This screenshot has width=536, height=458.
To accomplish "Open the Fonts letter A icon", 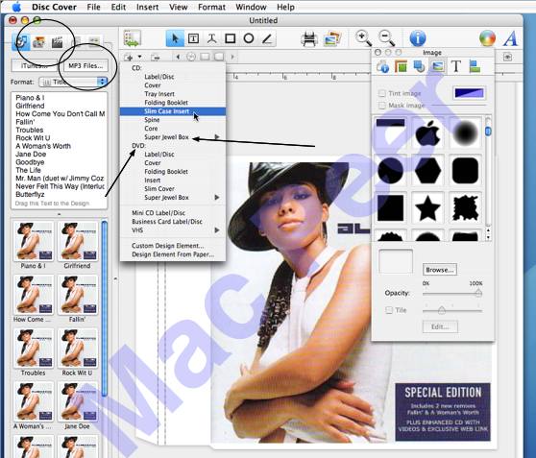I will [x=510, y=38].
